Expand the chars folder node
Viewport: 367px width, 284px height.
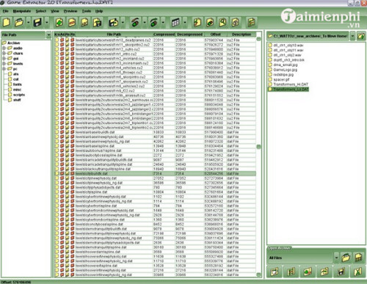coord(4,54)
